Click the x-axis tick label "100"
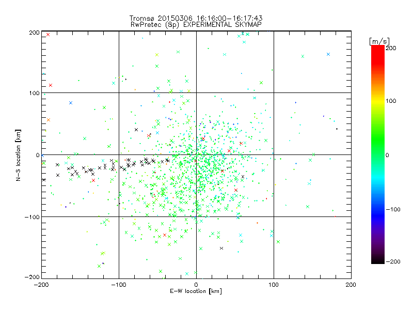 pyautogui.click(x=274, y=285)
